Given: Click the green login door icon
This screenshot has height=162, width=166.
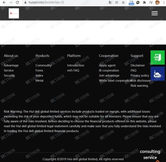Looking at the screenshot, I should 158,57.
